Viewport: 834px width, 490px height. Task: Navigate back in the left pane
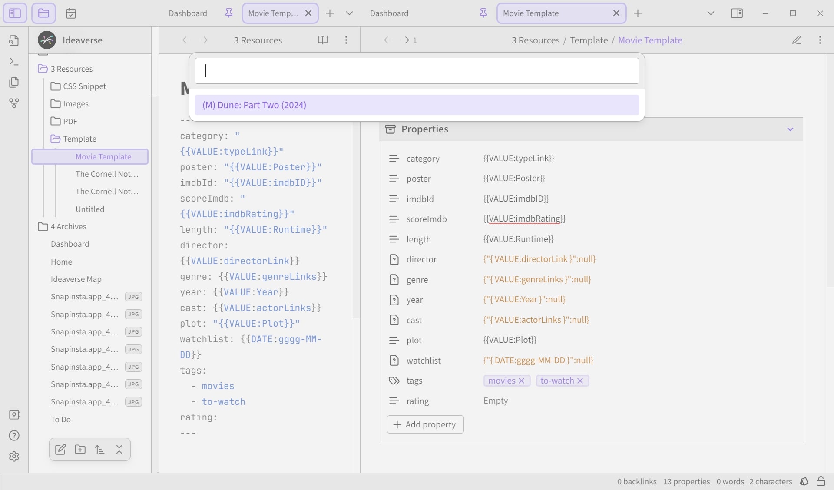pos(185,40)
